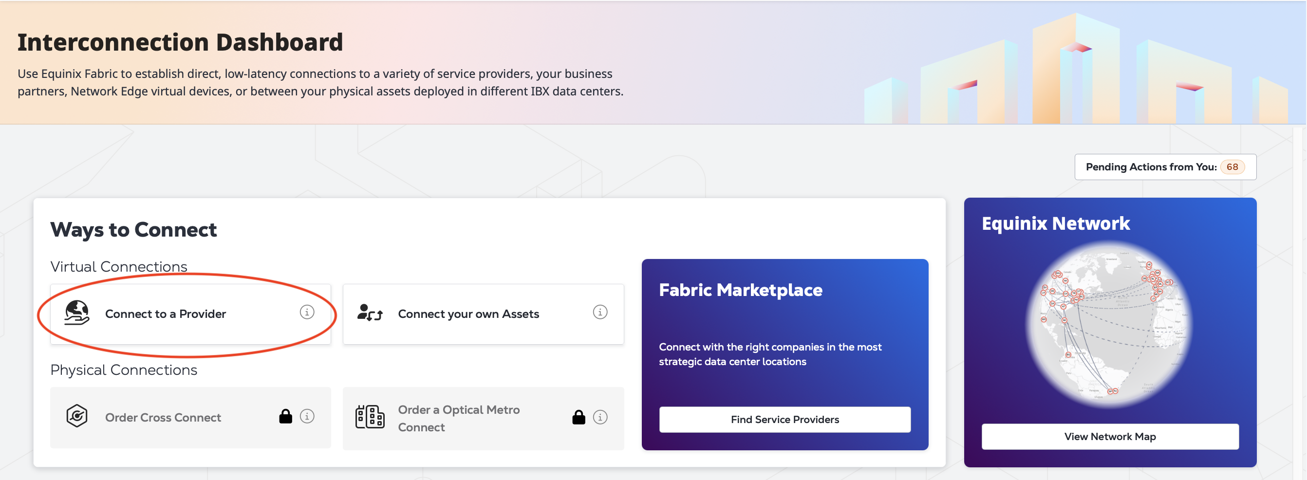This screenshot has height=480, width=1307.
Task: Click the 68 pending actions badge
Action: coord(1232,167)
